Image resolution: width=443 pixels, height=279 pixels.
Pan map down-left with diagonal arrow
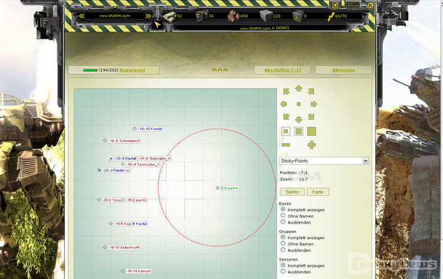point(286,117)
